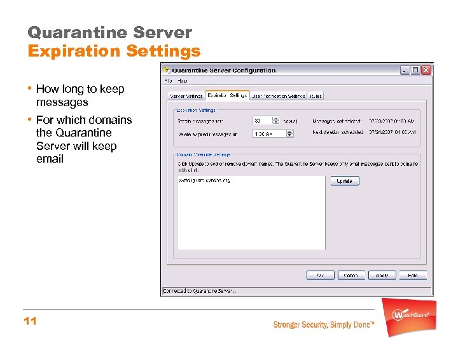Viewport: 458px width, 343px height.
Task: Click the Update button for domain names
Action: pos(345,181)
